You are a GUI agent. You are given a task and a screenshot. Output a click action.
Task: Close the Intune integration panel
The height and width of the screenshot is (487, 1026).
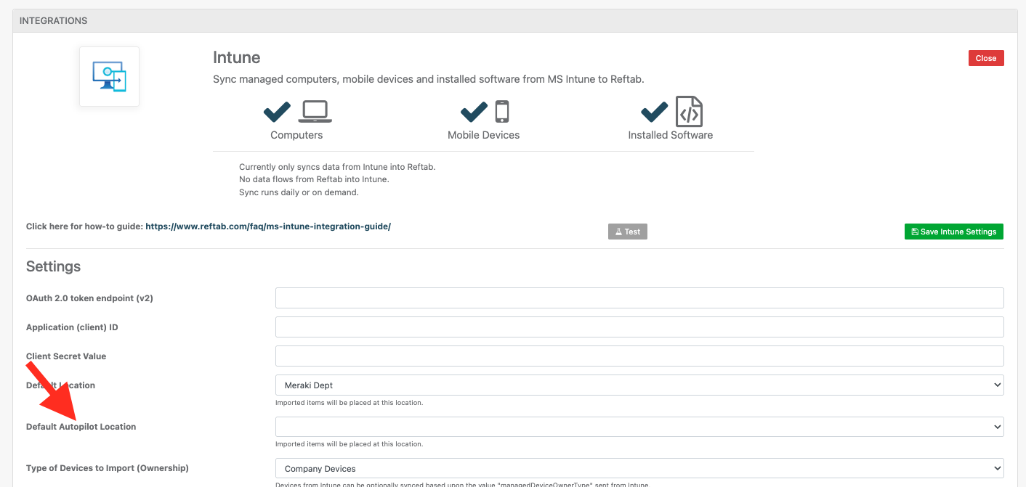coord(986,58)
